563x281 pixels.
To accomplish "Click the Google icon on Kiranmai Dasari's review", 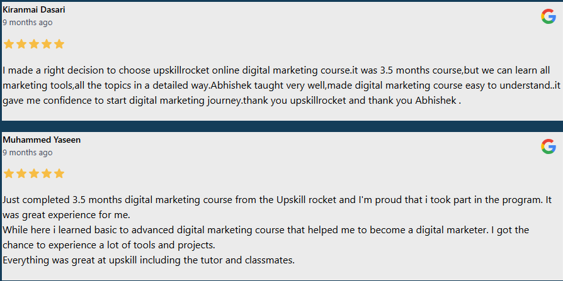I will 548,17.
